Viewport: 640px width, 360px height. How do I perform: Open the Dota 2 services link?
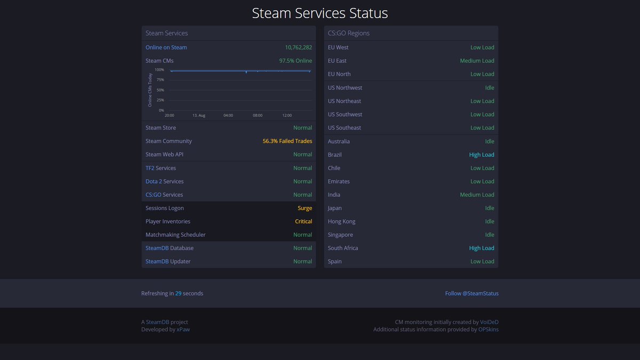pos(154,181)
